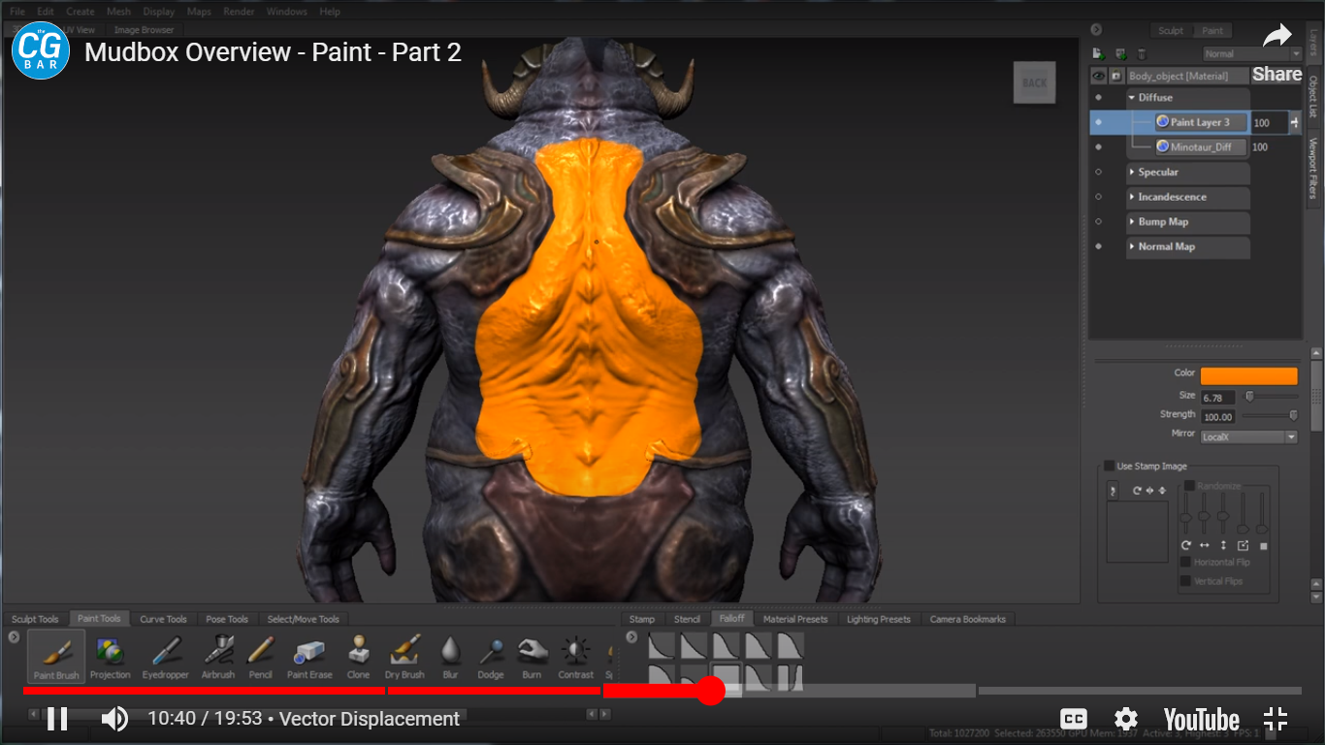Toggle closed captions CC button
The image size is (1325, 745).
click(1074, 719)
